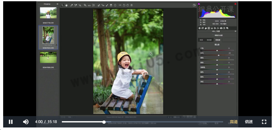Screen dimensions: 273x130
Task: Click the save/export image icon at toolbar right
Action: tap(194, 5)
